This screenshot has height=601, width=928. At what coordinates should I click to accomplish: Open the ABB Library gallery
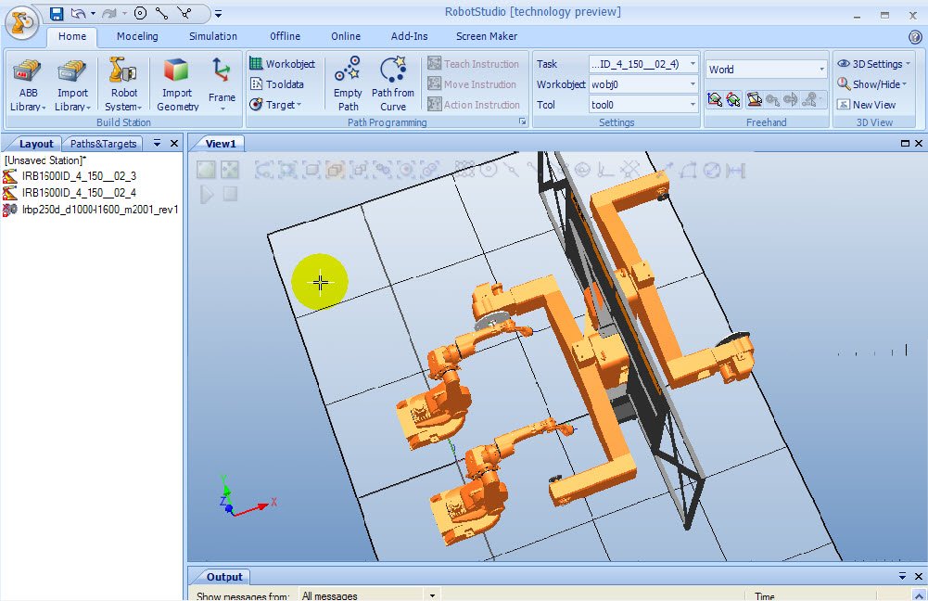coord(27,84)
